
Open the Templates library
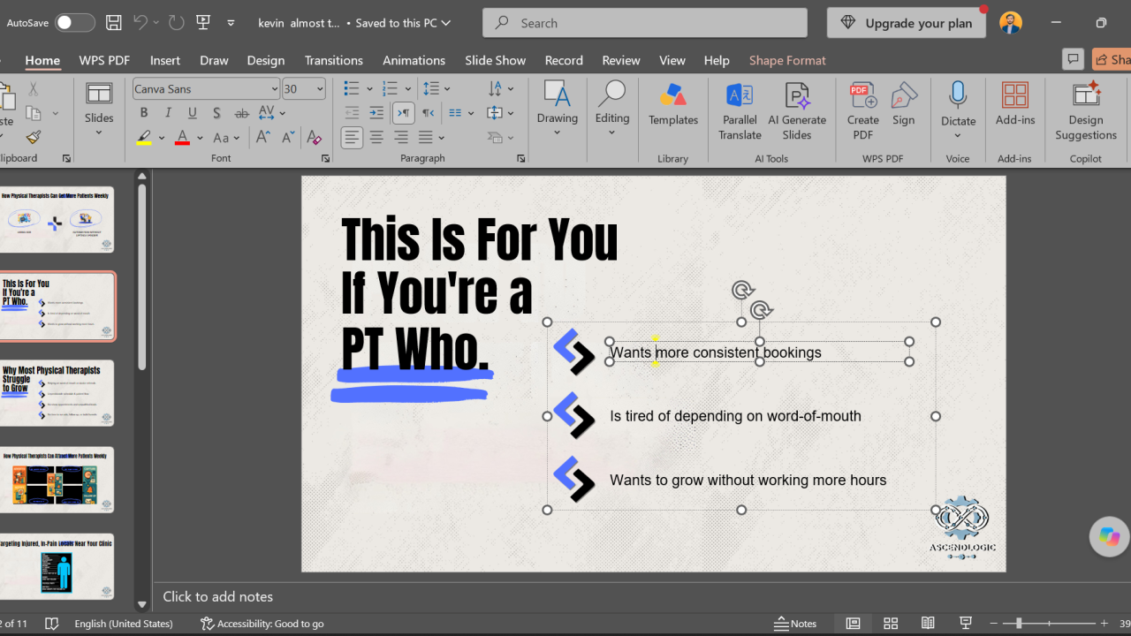(673, 106)
